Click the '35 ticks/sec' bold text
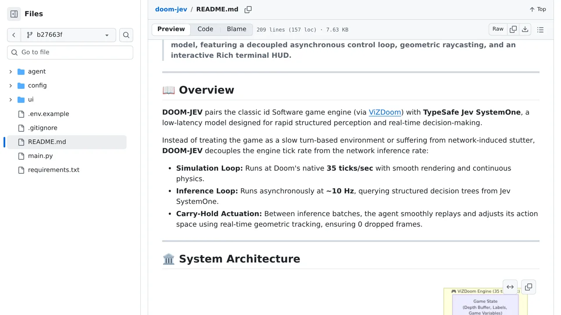The height and width of the screenshot is (315, 561). [x=350, y=168]
